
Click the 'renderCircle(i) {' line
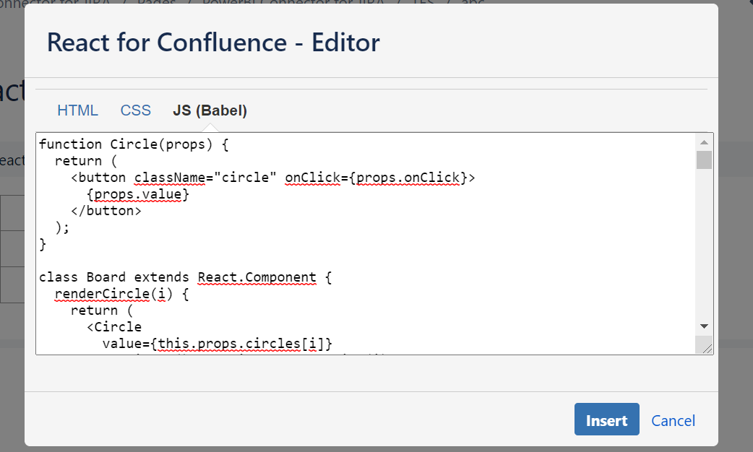122,294
